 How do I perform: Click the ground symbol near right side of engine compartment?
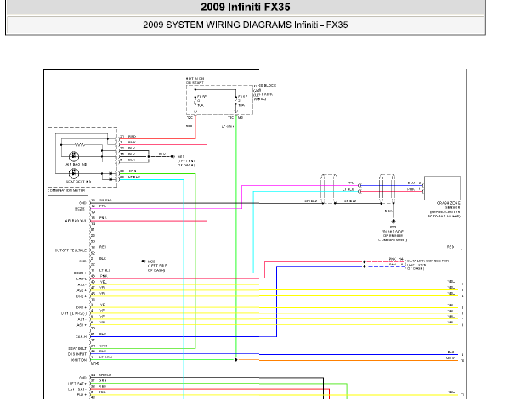(394, 222)
